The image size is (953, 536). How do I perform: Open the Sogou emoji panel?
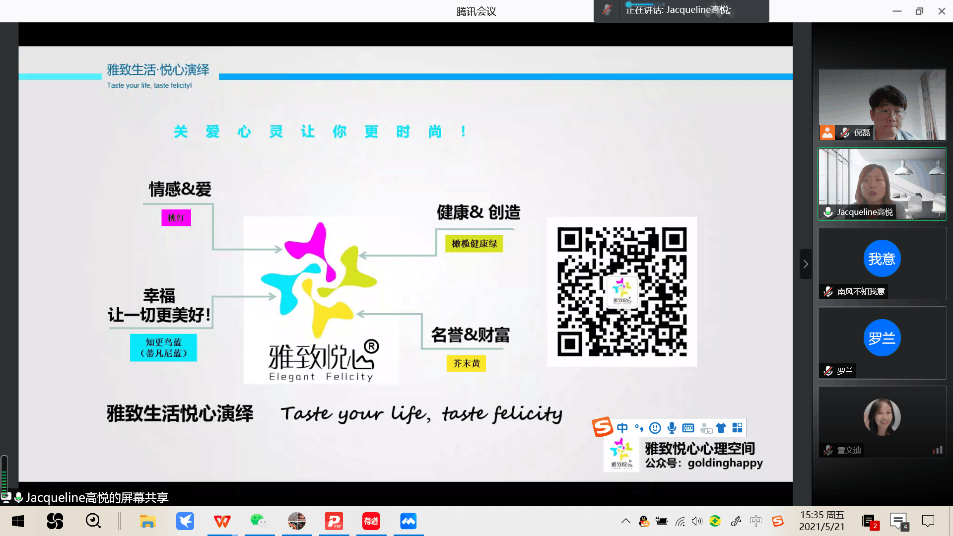pos(655,428)
